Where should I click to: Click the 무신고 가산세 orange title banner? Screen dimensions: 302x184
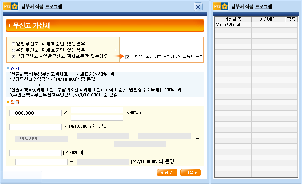click(x=105, y=25)
